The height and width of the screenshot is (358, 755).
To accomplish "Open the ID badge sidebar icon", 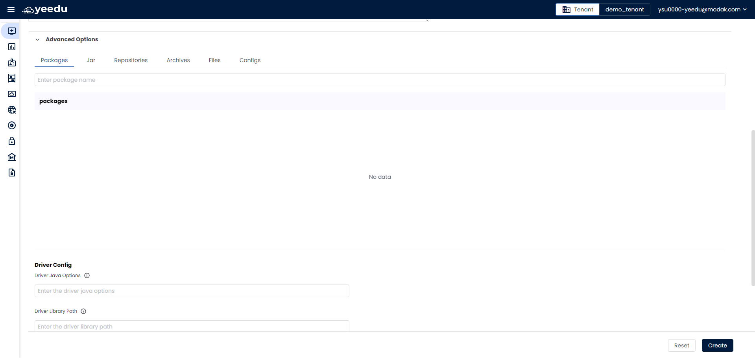I will 12,62.
